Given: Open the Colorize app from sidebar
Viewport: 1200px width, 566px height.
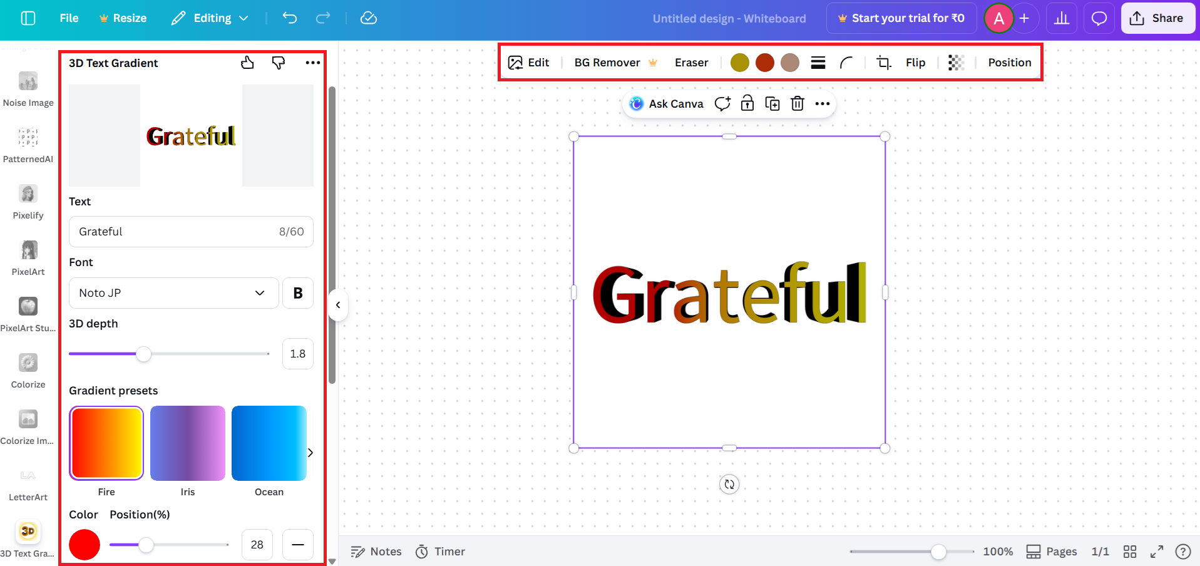Looking at the screenshot, I should 28,363.
